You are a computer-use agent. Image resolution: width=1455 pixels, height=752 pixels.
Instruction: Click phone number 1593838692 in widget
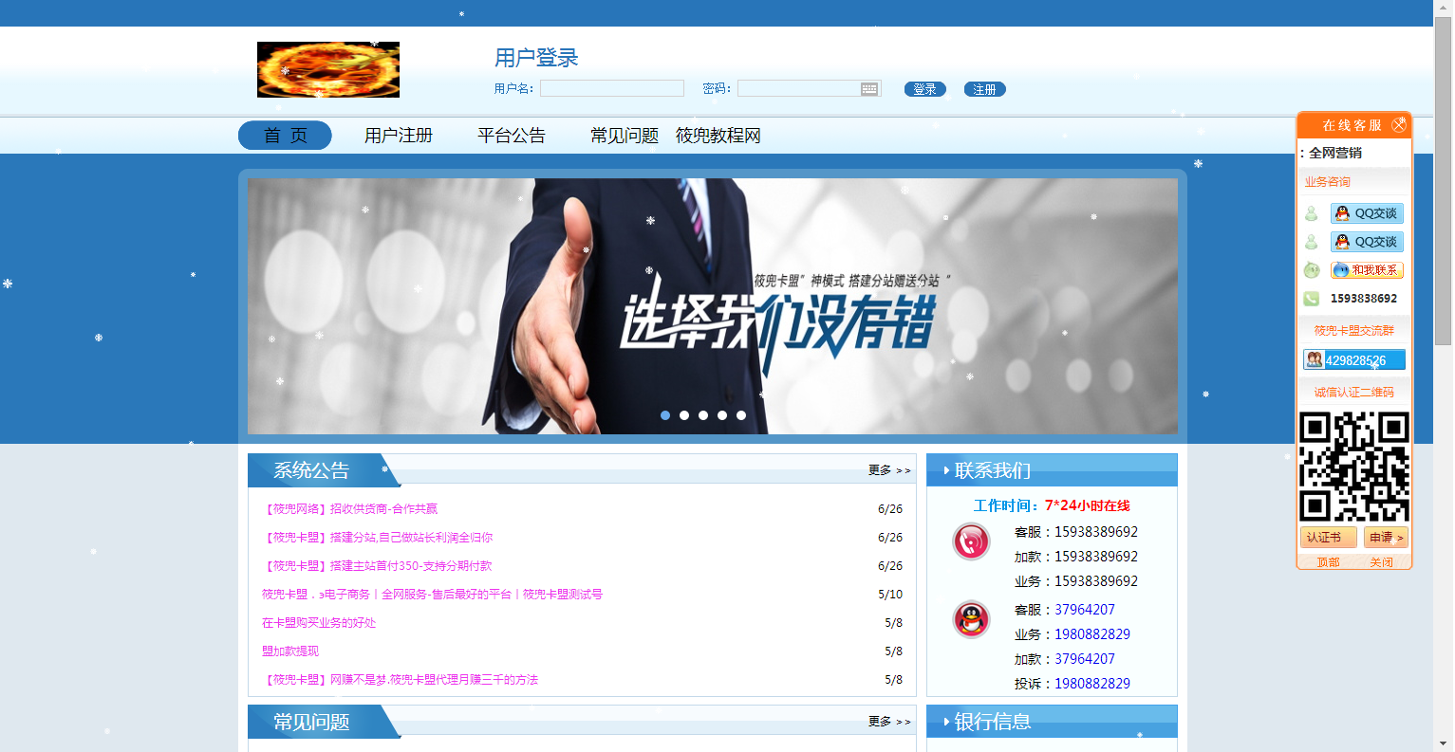(x=1364, y=299)
